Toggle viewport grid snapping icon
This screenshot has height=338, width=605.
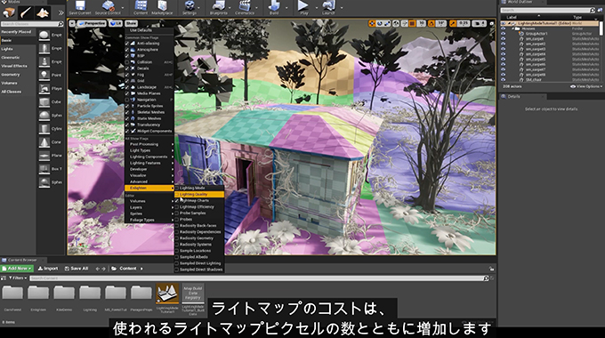(413, 23)
